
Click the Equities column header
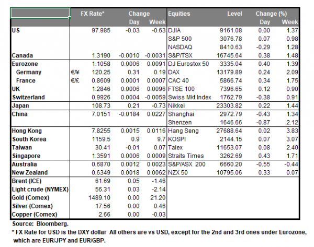(179, 13)
